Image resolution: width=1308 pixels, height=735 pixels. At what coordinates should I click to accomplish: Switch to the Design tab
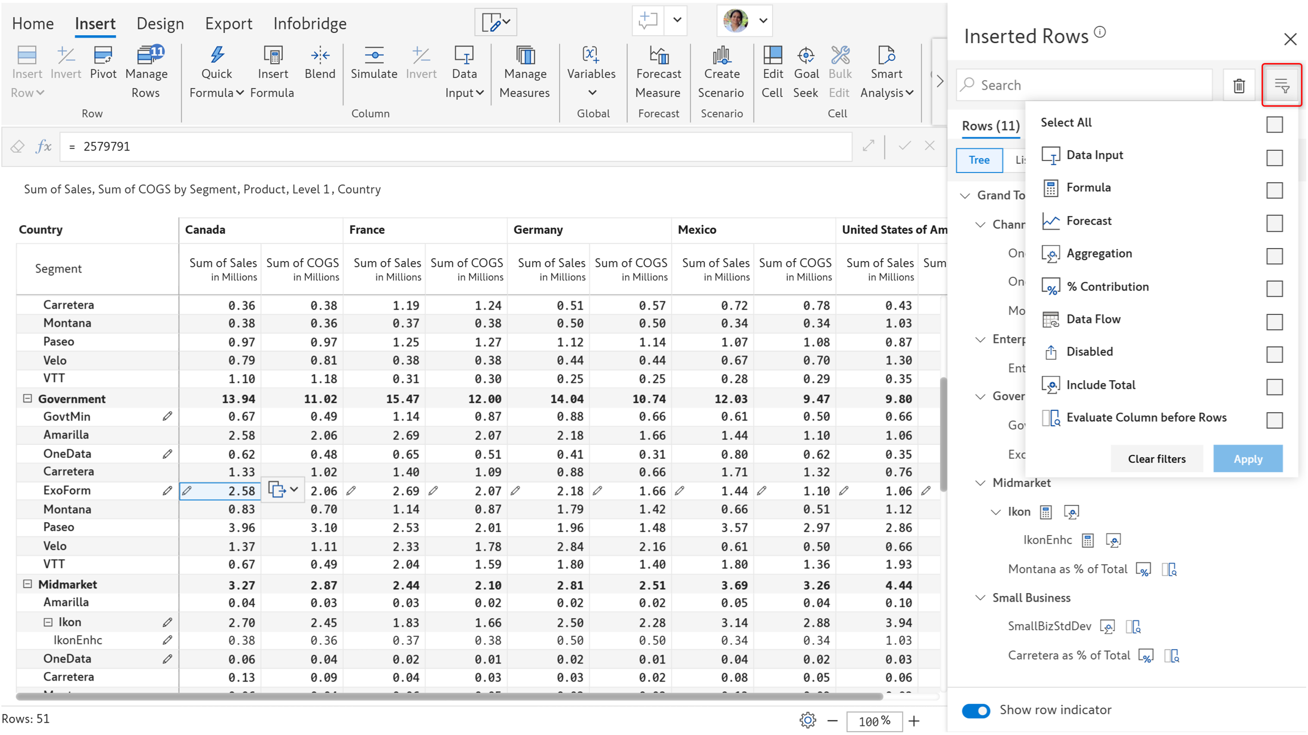point(160,23)
